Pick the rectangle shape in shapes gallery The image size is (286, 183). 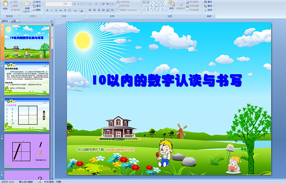click(x=159, y=2)
